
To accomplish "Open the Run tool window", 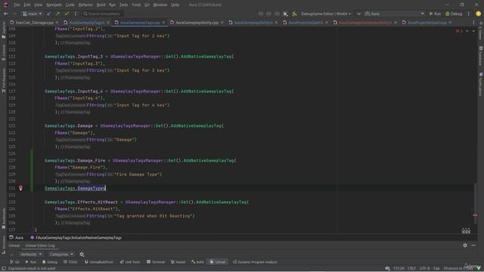I will 31,262.
